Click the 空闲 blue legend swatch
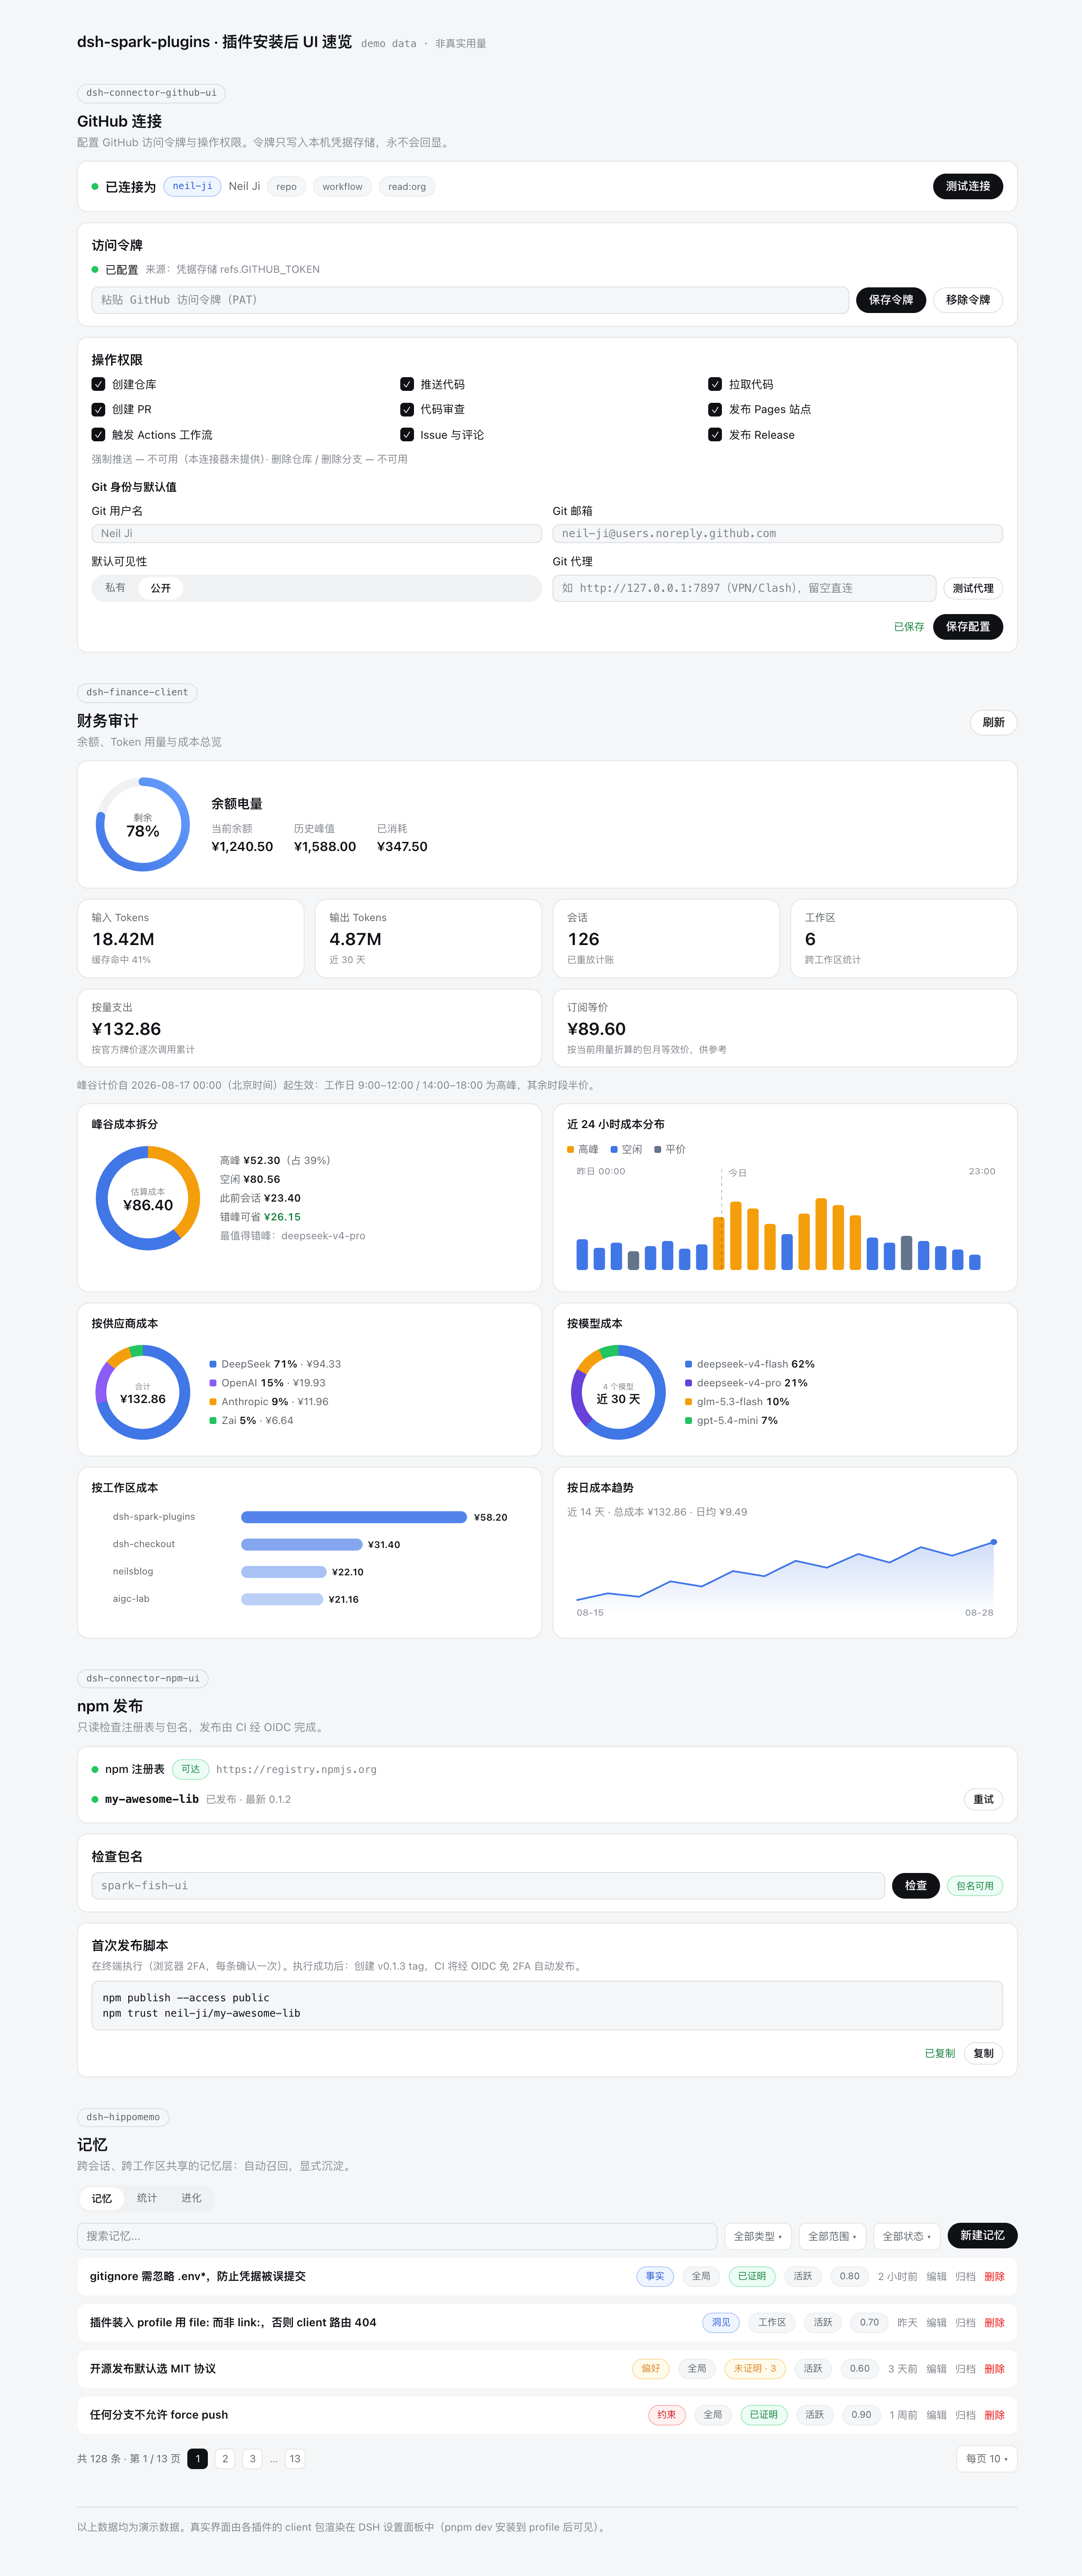The width and height of the screenshot is (1082, 2576). click(x=614, y=1150)
